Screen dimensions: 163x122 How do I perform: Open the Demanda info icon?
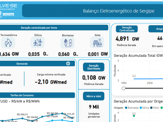coord(68,64)
